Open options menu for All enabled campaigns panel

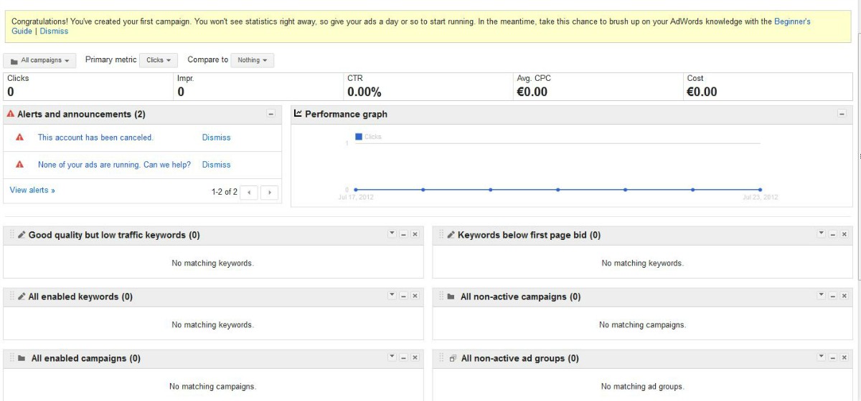(x=392, y=357)
